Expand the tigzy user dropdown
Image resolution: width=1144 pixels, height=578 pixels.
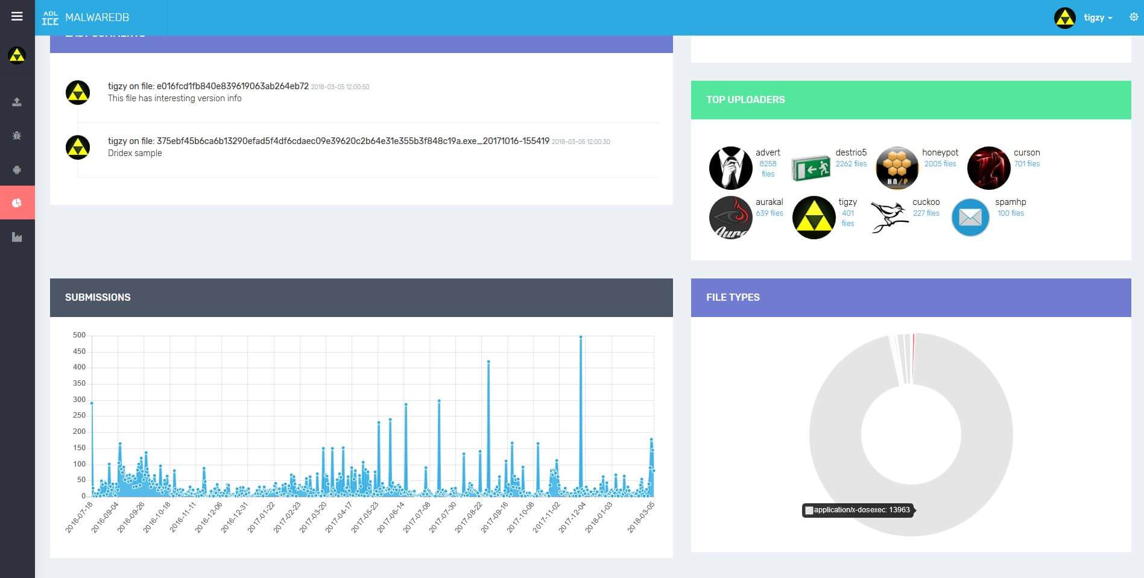point(1097,17)
